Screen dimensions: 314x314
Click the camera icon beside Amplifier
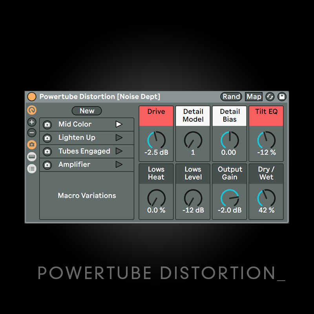47,164
